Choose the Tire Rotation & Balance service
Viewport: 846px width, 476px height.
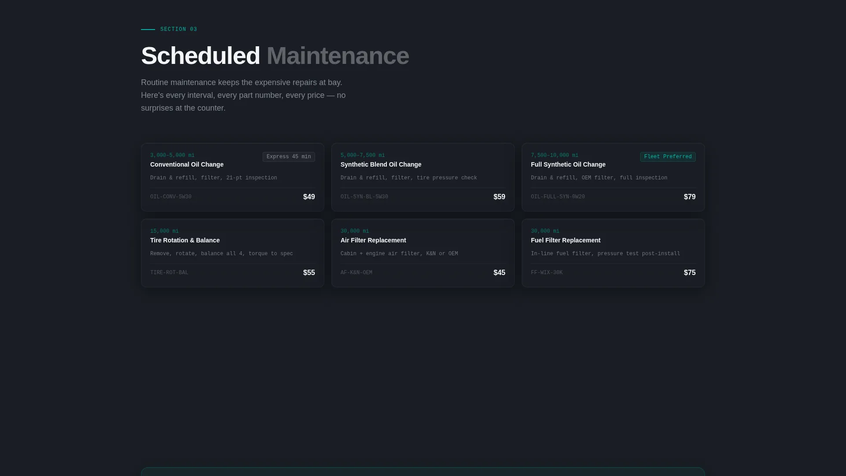[233, 253]
